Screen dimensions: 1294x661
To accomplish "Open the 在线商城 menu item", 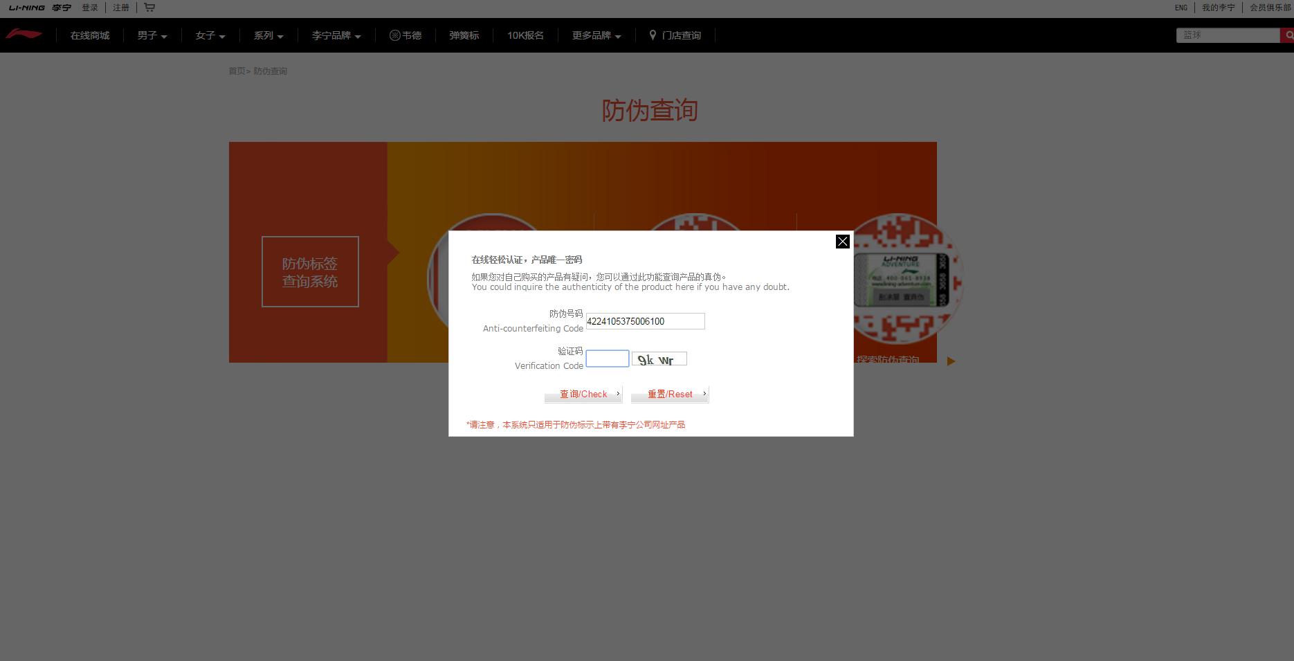I will [90, 35].
